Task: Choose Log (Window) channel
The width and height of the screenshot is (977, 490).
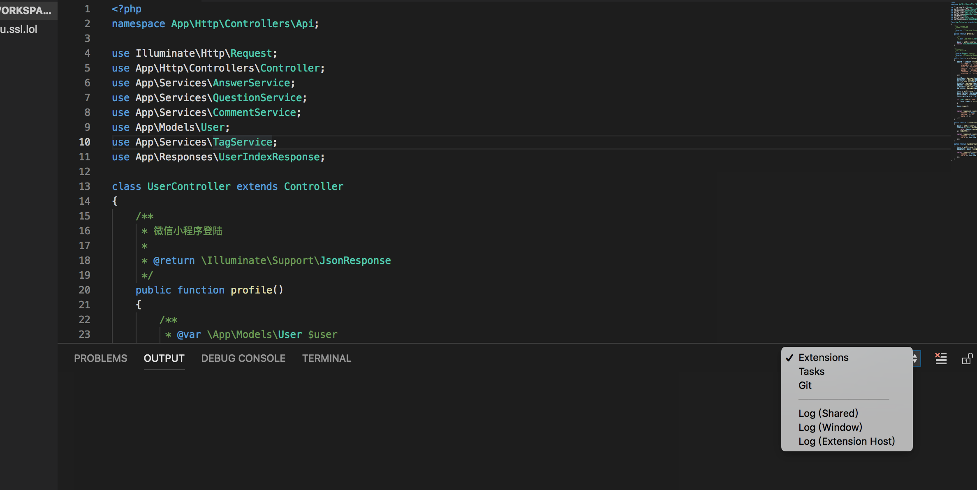Action: pyautogui.click(x=830, y=427)
